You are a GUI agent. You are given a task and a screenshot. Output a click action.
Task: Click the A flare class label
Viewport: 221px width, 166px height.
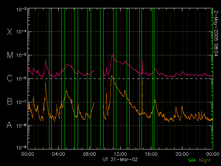tap(9, 124)
